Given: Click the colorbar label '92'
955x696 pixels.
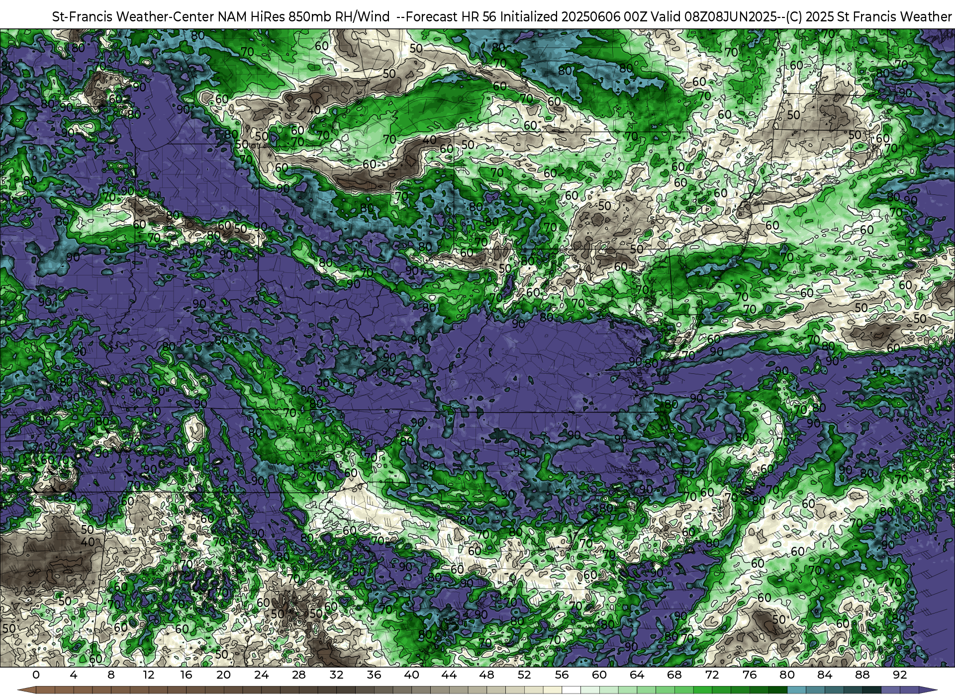Looking at the screenshot, I should point(900,675).
